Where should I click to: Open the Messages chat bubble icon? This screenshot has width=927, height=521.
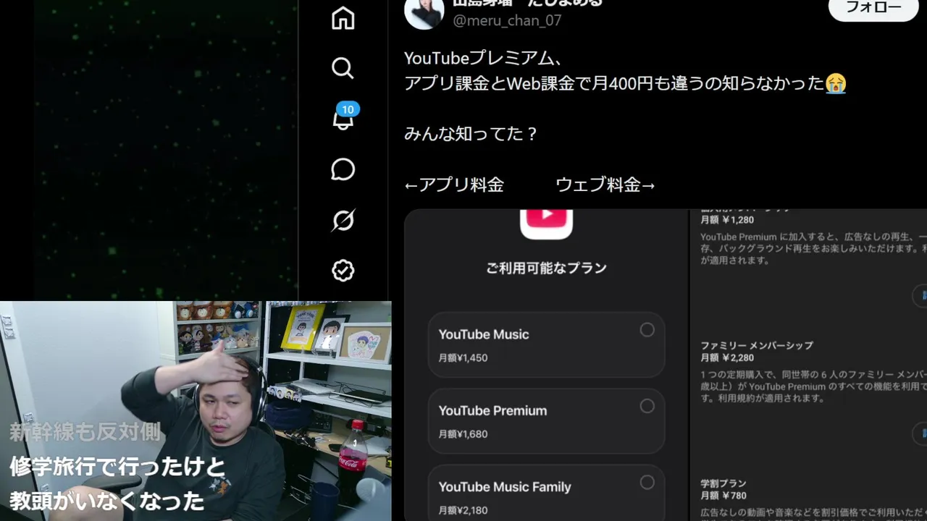[x=343, y=169]
